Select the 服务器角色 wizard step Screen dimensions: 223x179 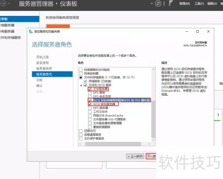click(x=52, y=74)
